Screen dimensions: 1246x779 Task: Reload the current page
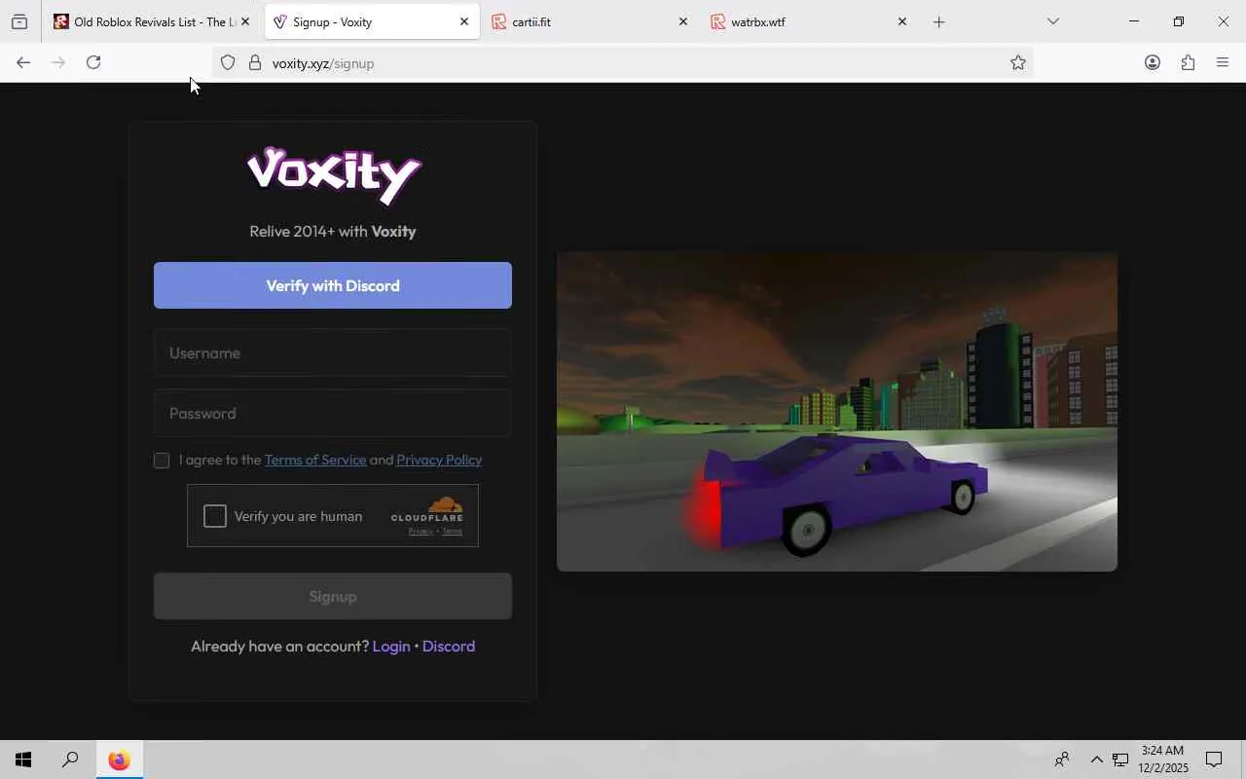[x=93, y=63]
